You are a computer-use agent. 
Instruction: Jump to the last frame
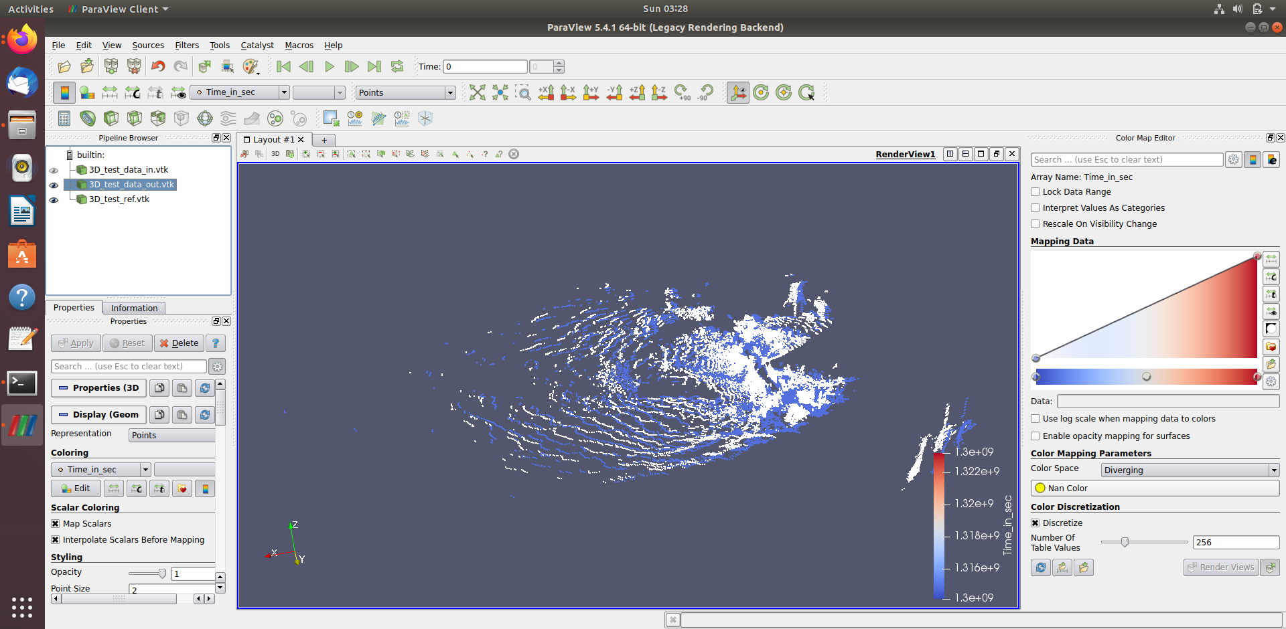[374, 66]
